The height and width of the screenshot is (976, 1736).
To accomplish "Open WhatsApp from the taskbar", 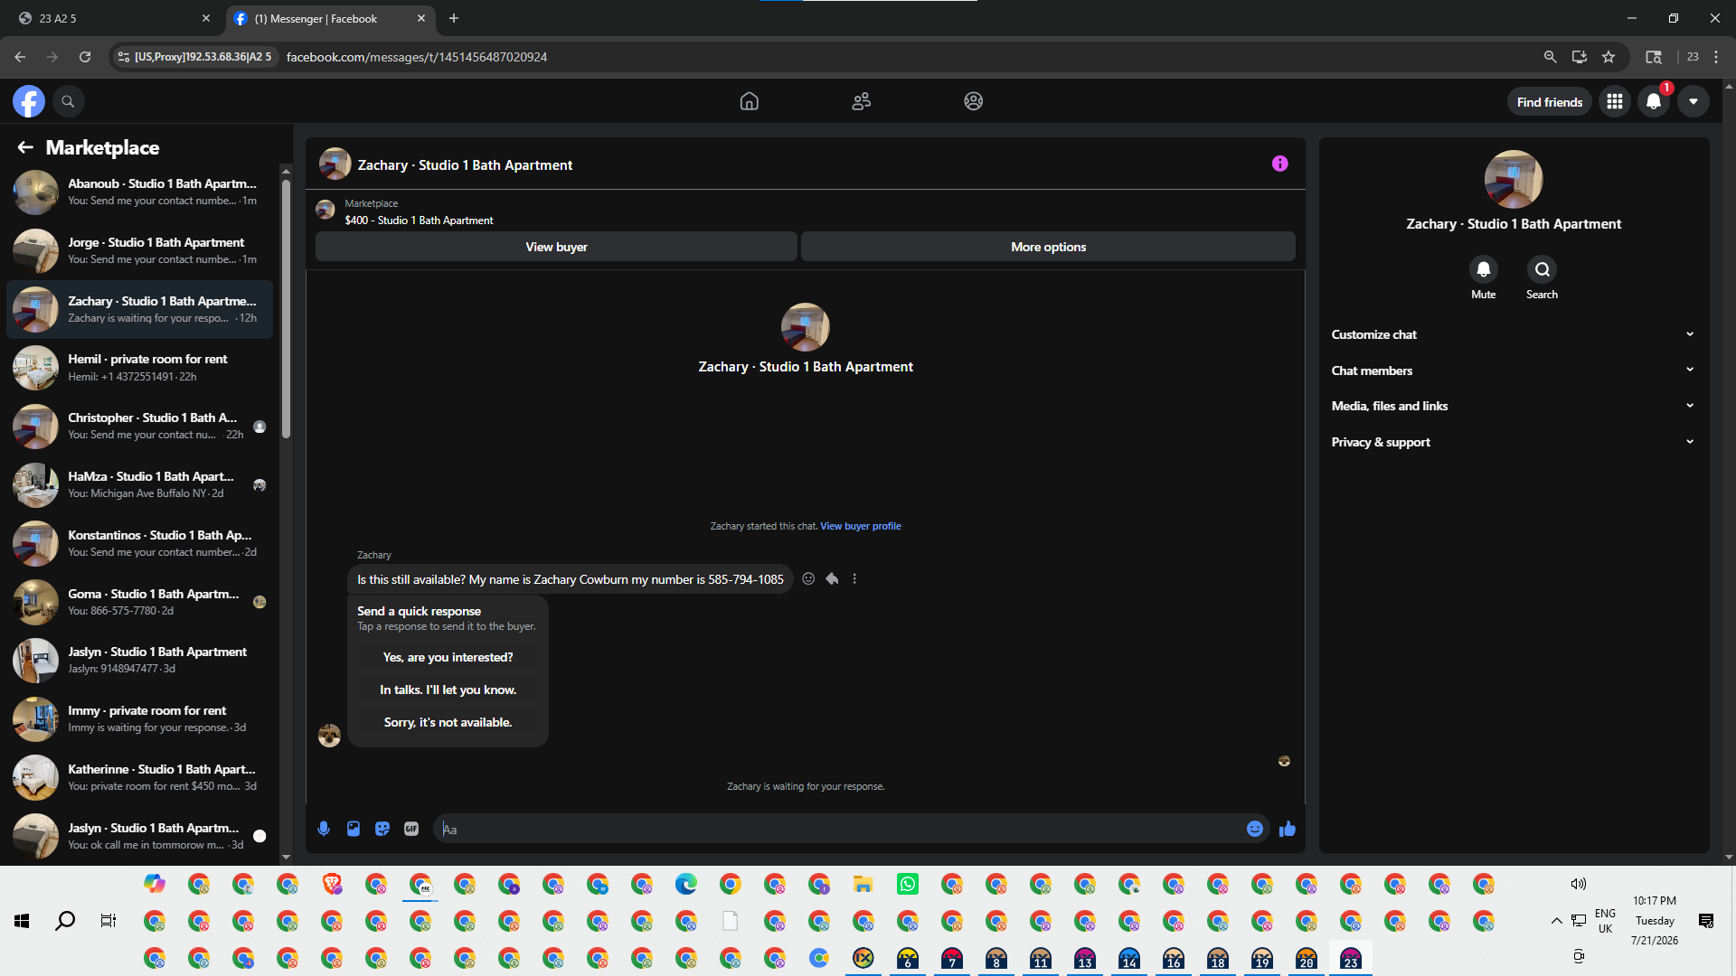I will pos(908,884).
